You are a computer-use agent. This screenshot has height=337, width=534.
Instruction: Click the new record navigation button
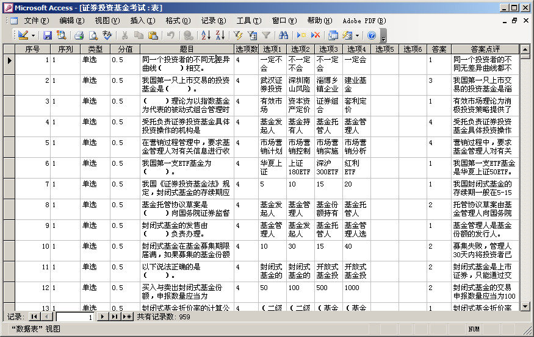[128, 317]
